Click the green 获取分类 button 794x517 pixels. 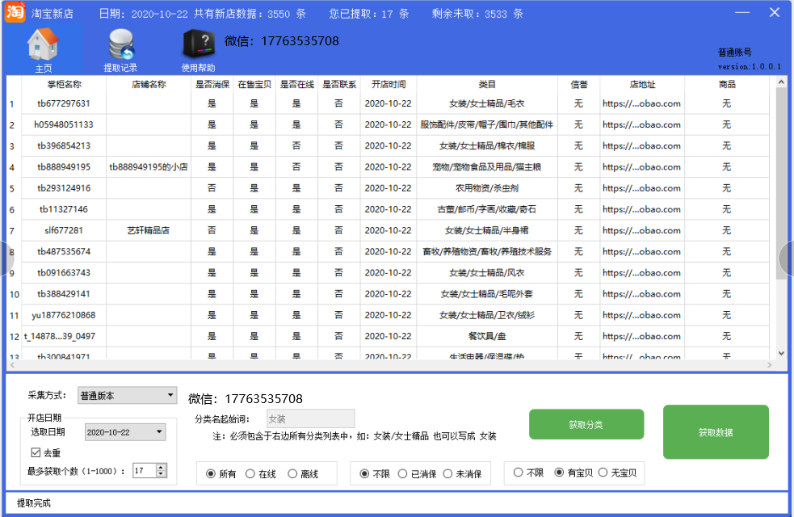point(586,423)
